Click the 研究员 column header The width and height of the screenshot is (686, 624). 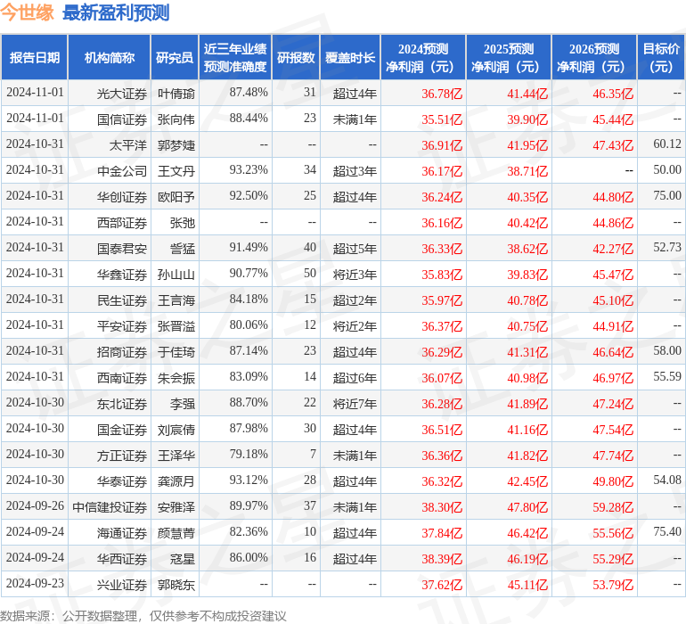click(175, 58)
